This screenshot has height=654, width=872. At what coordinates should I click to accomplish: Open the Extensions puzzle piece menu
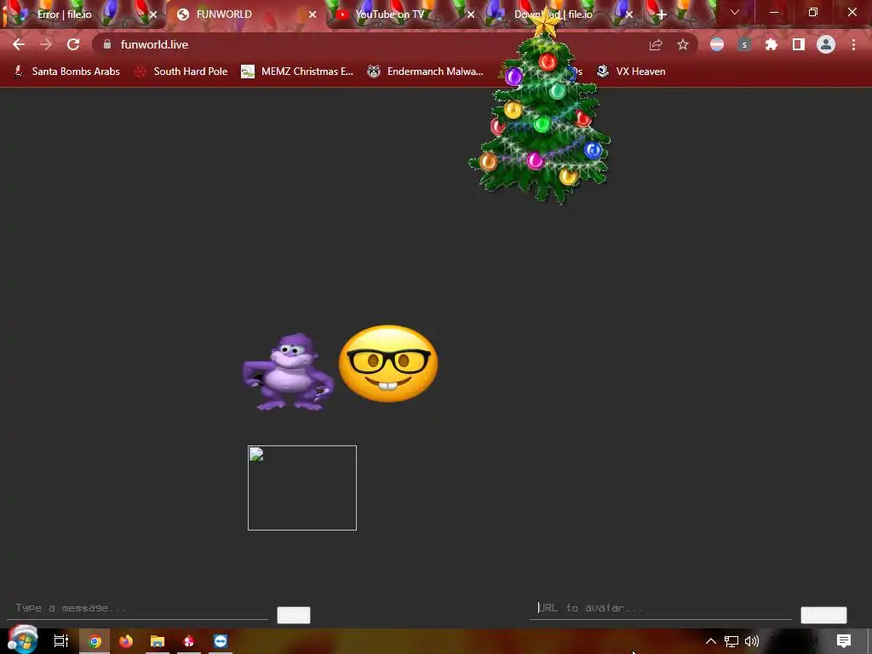tap(772, 44)
